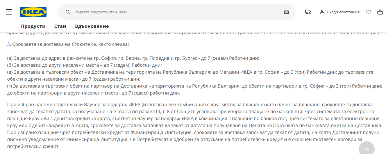Open the Продукти menu
This screenshot has height=154, width=386.
pyautogui.click(x=33, y=26)
